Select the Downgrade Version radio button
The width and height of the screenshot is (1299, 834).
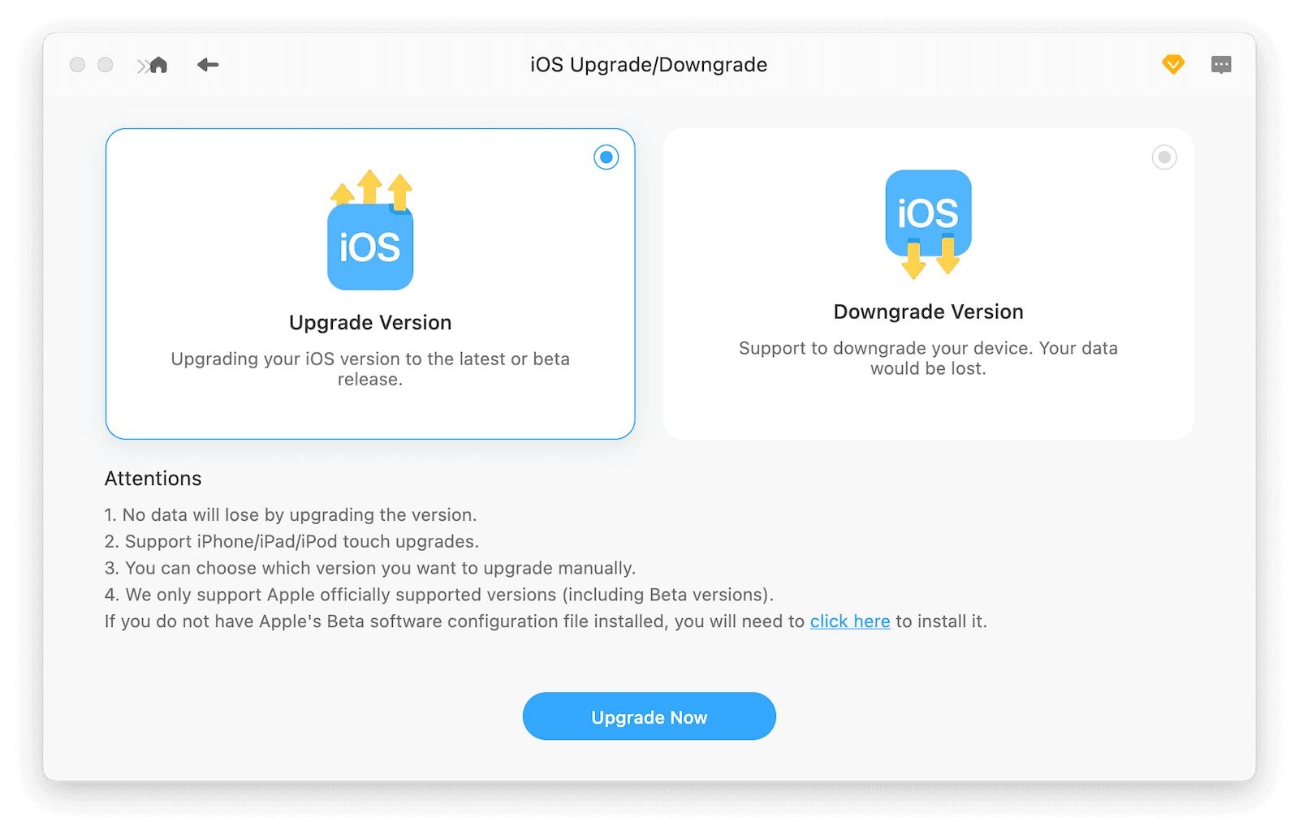(1164, 157)
